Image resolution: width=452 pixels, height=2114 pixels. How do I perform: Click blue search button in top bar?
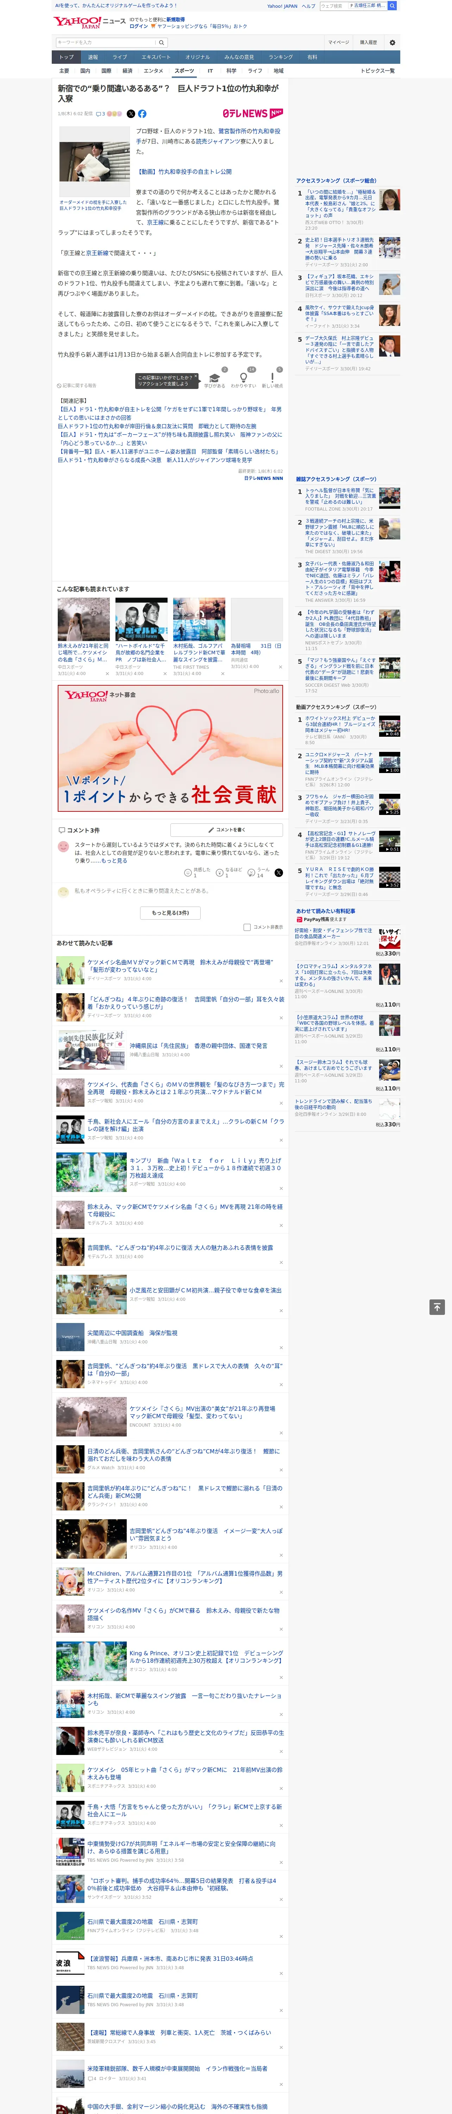(x=392, y=6)
